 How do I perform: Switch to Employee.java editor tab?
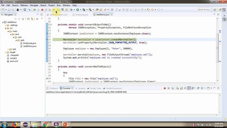point(81,15)
